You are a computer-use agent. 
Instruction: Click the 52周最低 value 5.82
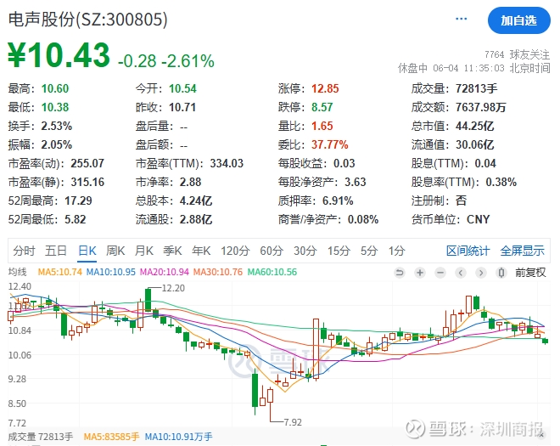76,219
